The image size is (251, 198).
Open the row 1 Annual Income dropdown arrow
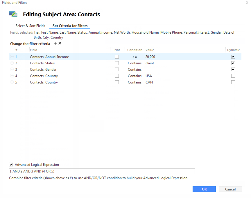[x=12, y=57]
